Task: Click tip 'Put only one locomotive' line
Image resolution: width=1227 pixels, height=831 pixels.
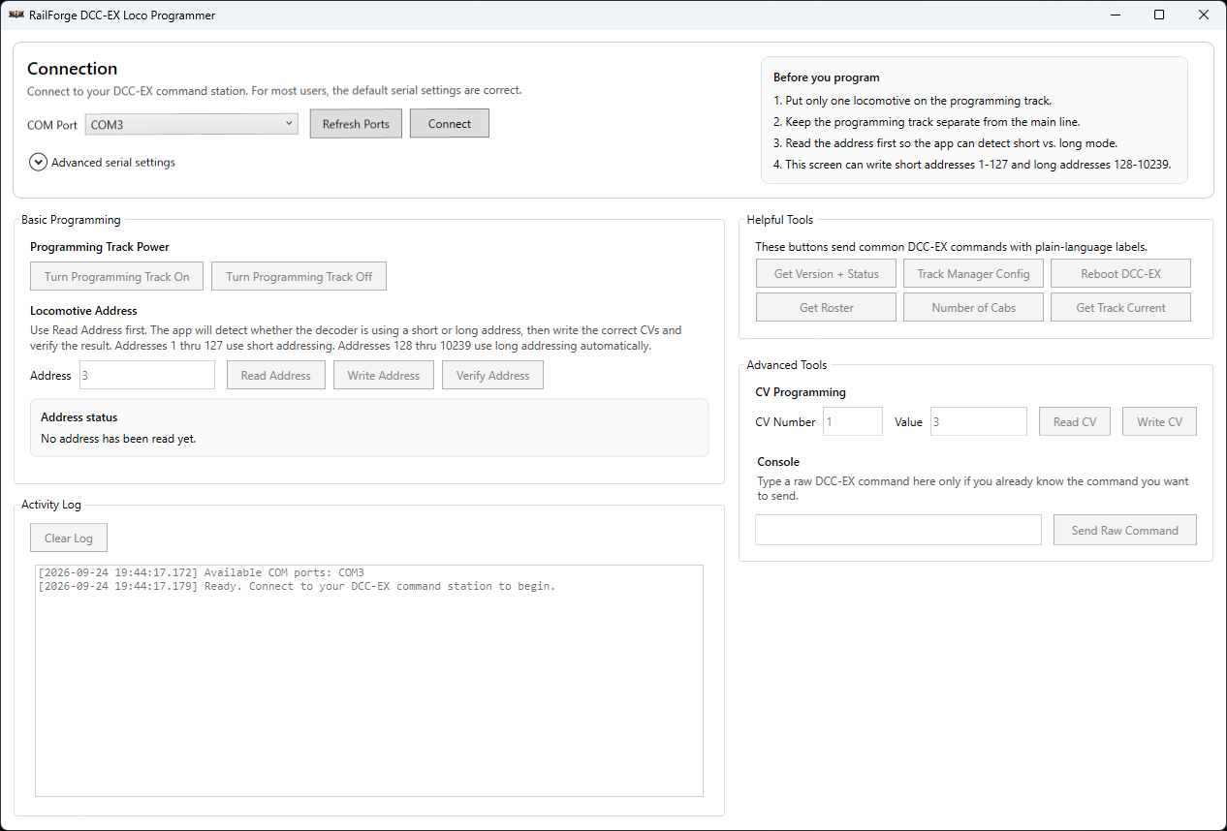Action: point(912,101)
